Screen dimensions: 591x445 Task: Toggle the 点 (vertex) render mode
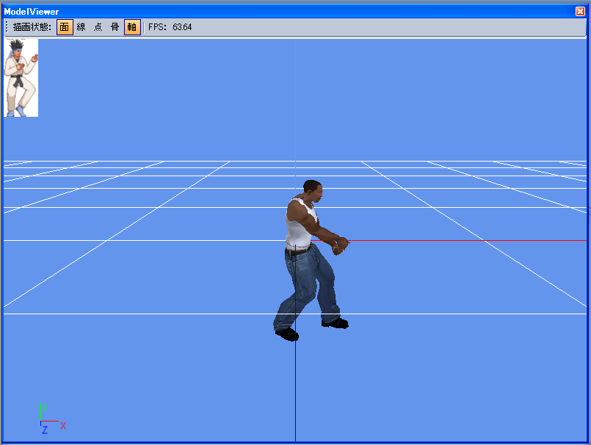click(98, 27)
